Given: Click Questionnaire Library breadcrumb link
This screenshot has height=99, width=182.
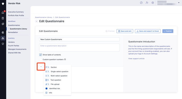Looking at the screenshot, I should tap(44, 17).
